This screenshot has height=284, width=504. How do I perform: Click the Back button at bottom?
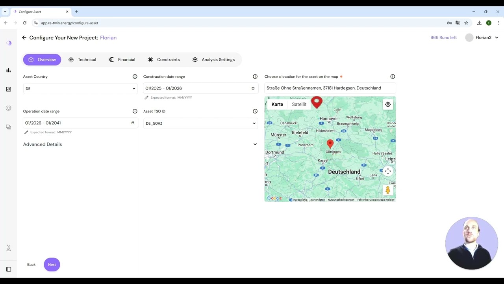(x=31, y=265)
